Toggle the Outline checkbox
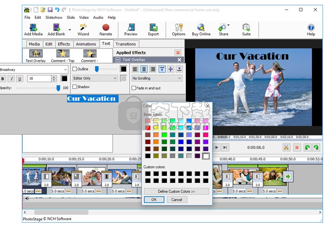 coord(74,69)
